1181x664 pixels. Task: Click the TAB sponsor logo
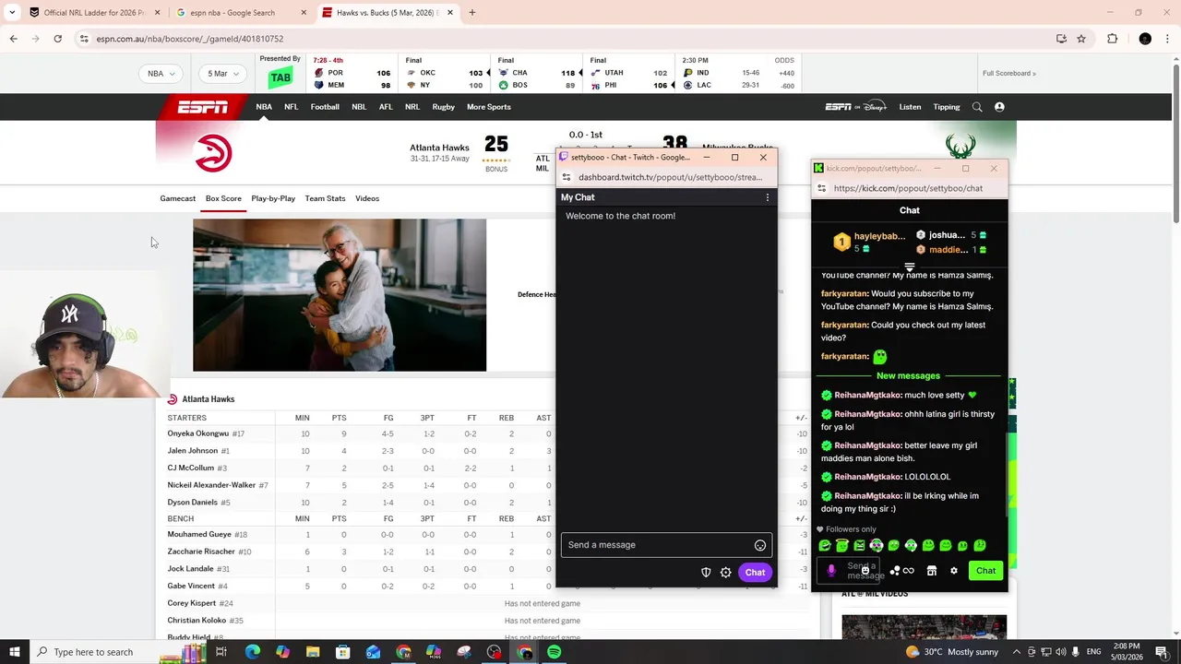(280, 77)
